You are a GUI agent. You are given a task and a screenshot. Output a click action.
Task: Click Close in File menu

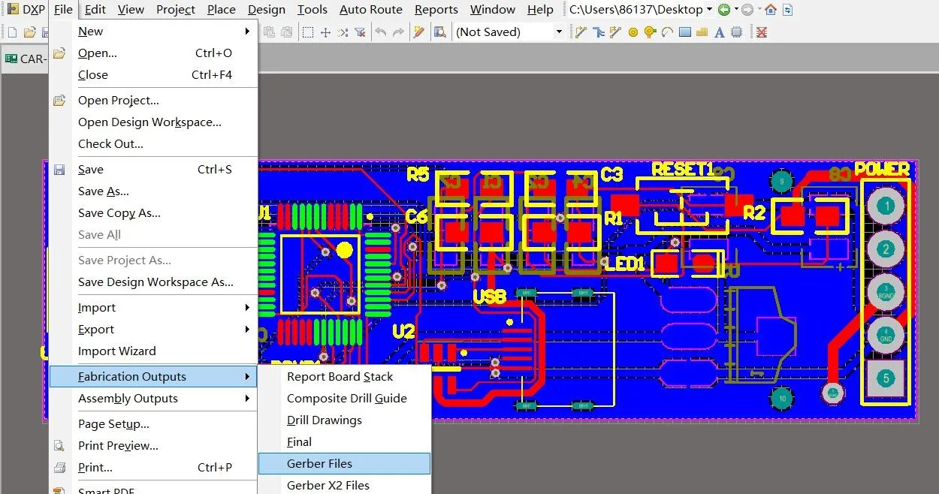point(154,75)
